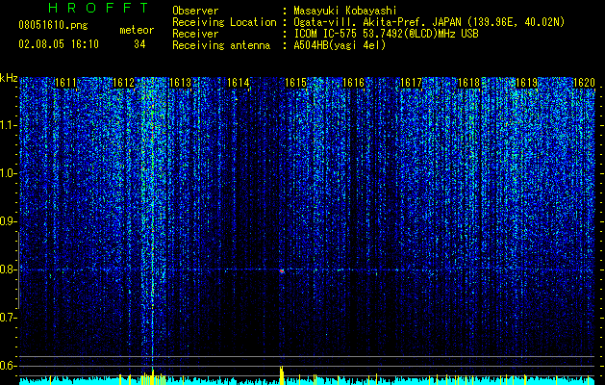The height and width of the screenshot is (385, 605).
Task: Click the 1.0 kHz frequency label
Action: (9, 173)
